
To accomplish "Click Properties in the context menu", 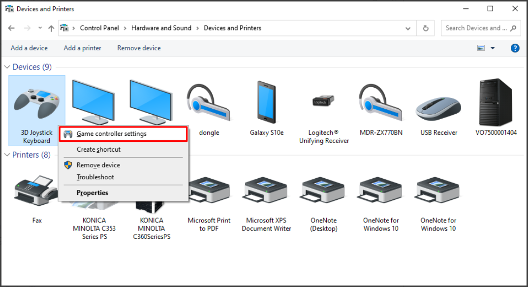I will 93,193.
